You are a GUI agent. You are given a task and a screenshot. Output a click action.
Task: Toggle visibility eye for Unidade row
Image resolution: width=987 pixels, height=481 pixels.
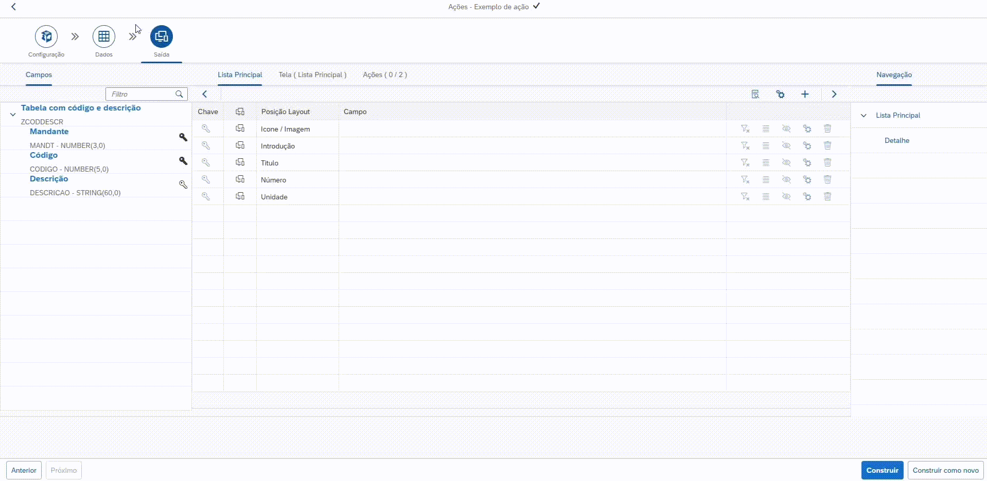(786, 196)
